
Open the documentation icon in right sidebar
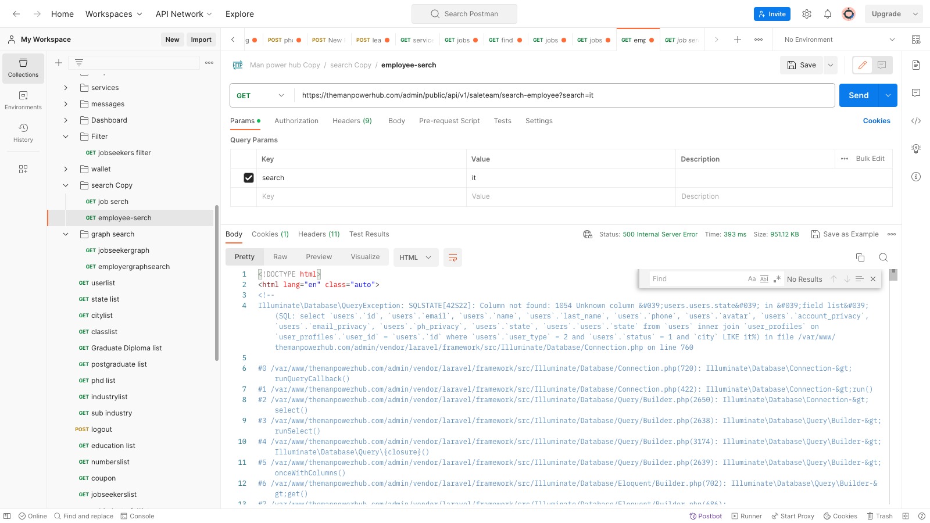(916, 65)
